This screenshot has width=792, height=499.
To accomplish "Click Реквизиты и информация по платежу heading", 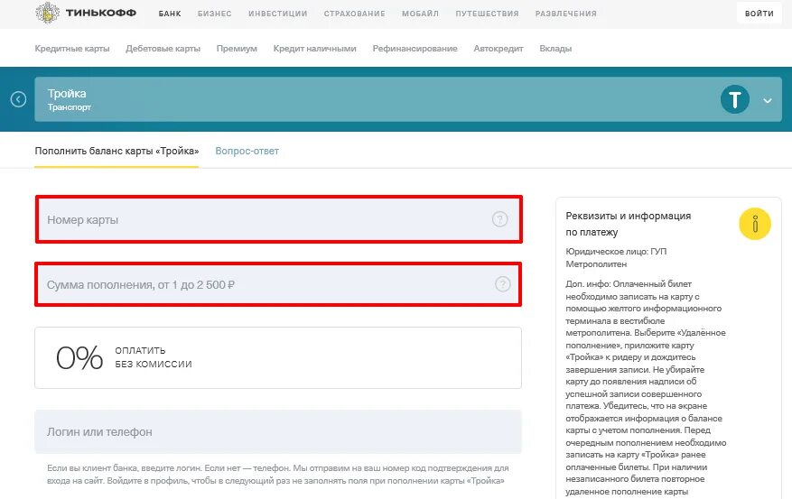I will pyautogui.click(x=629, y=224).
